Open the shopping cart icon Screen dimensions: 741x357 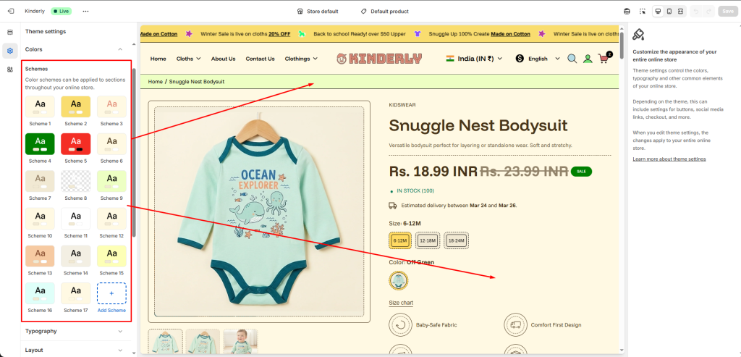point(604,59)
